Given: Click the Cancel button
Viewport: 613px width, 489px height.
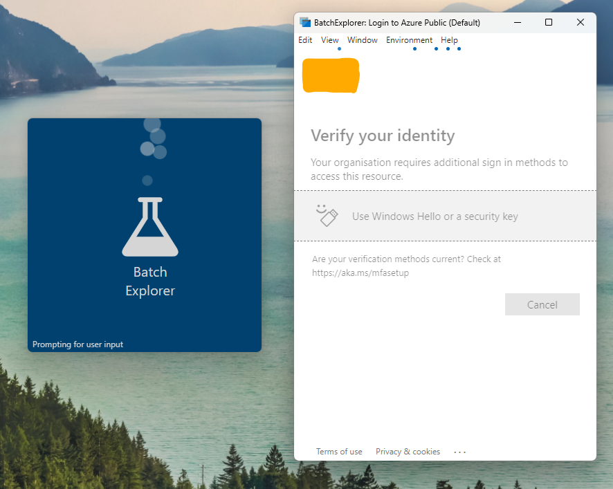Looking at the screenshot, I should tap(542, 304).
